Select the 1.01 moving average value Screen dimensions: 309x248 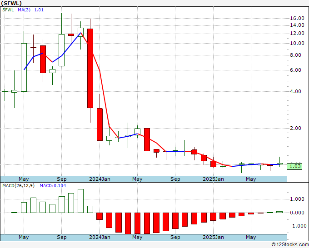click(39, 10)
